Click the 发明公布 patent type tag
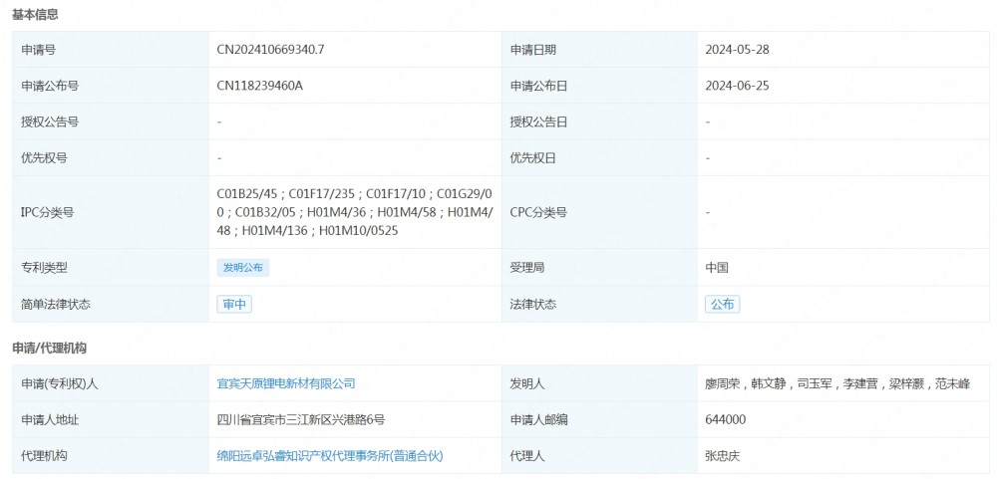This screenshot has height=479, width=997. pyautogui.click(x=243, y=268)
